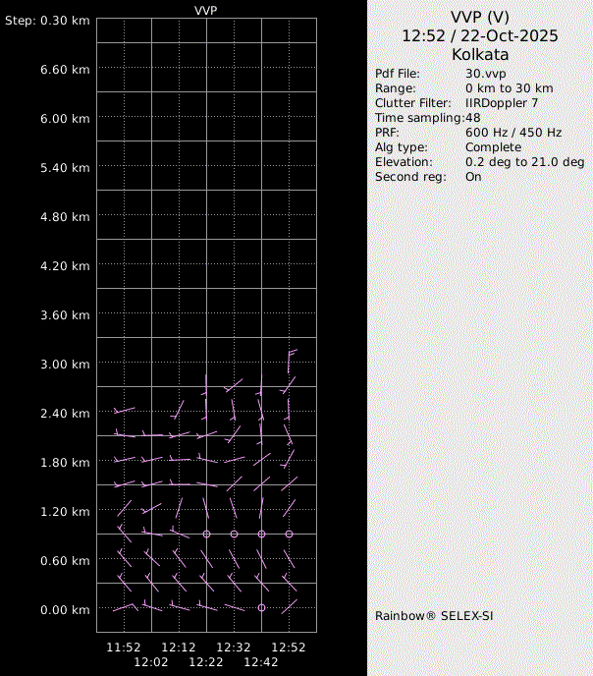Select the 12:52 calm circle below 1.20 km
The height and width of the screenshot is (676, 593).
coord(289,534)
